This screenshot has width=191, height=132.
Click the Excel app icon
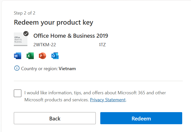point(30,56)
